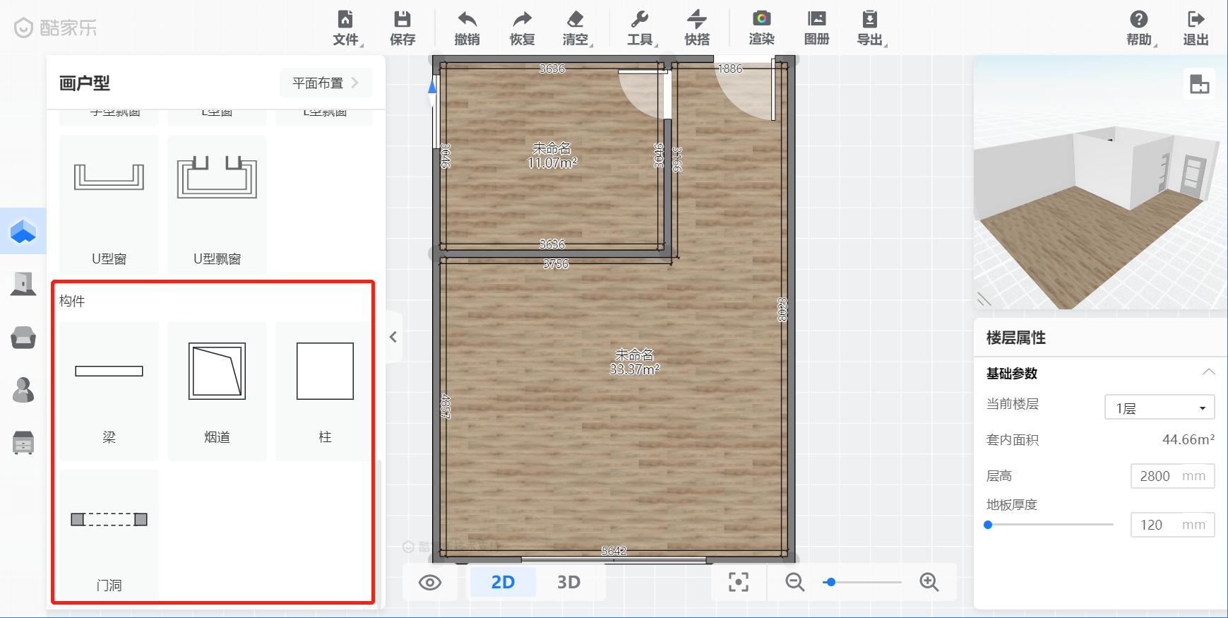The height and width of the screenshot is (618, 1228).
Task: Open the current floor (1层) dropdown
Action: tap(1159, 408)
